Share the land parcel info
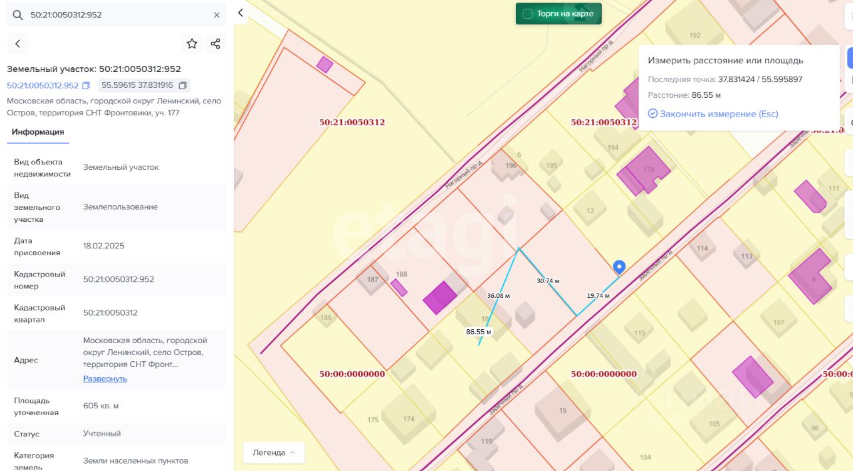853x471 pixels. click(215, 44)
